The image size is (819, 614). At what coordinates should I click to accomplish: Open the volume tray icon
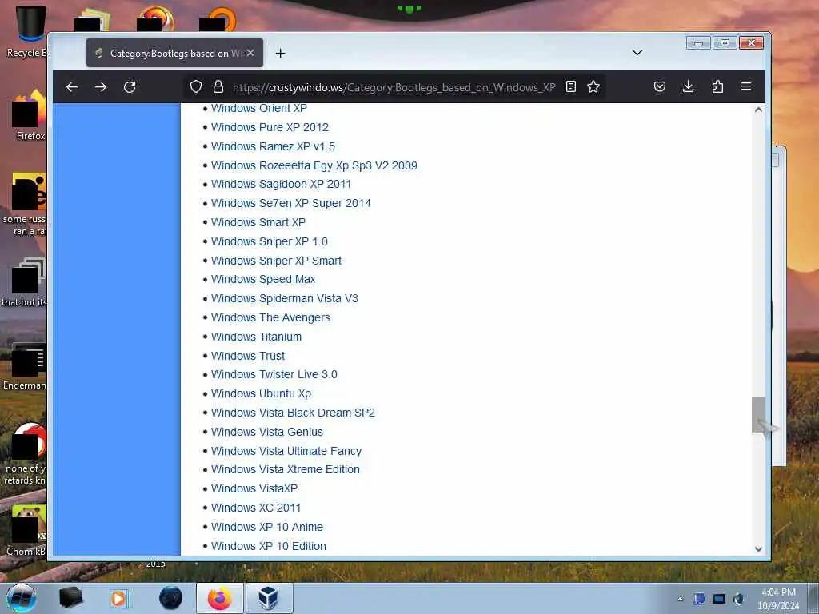click(738, 599)
